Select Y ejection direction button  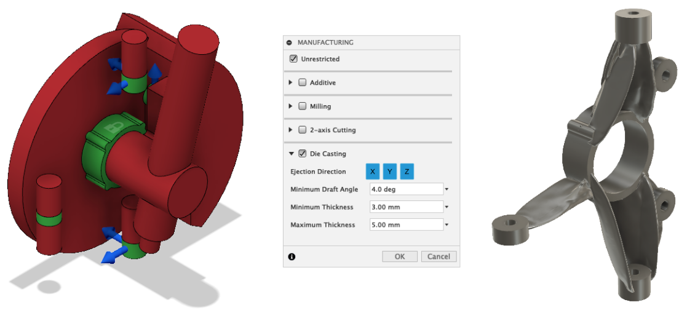coord(389,171)
